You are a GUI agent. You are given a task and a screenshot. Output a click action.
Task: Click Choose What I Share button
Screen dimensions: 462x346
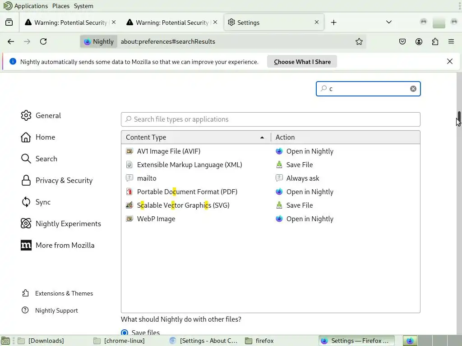302,61
